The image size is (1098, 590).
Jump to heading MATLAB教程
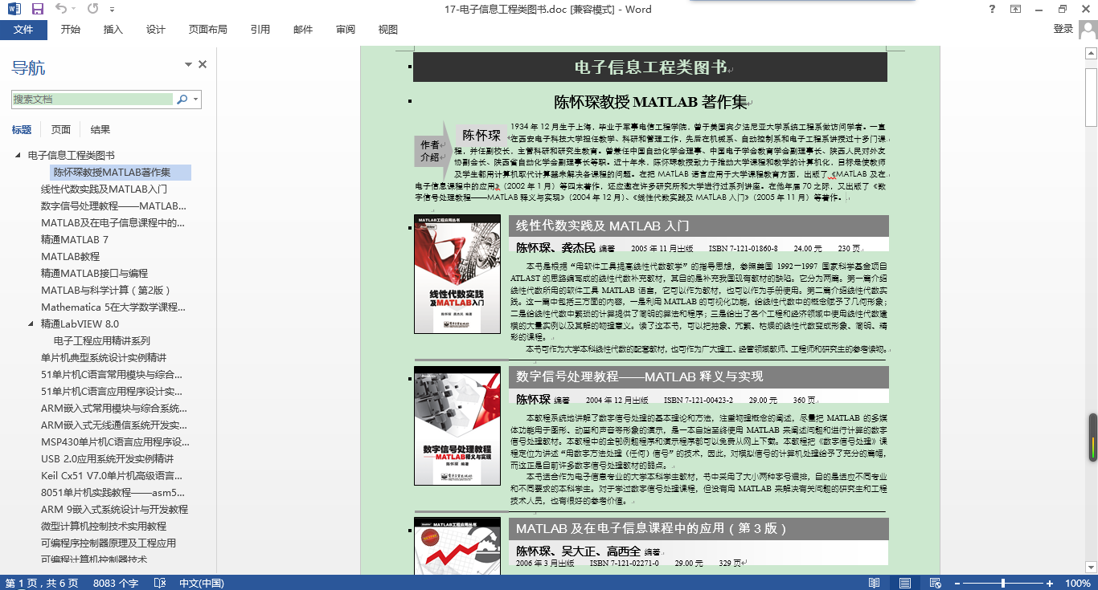pos(70,257)
